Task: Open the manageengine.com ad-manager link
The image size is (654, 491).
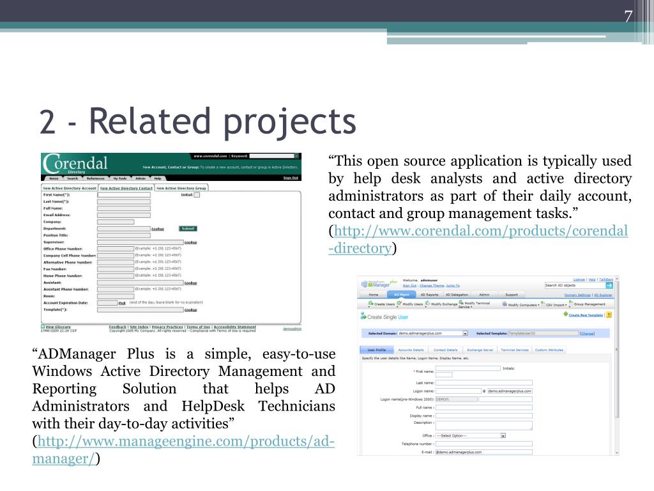Action: coord(183,449)
